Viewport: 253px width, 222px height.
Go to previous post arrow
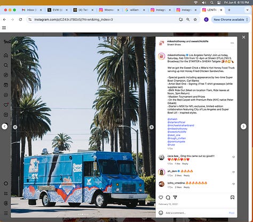click(5, 126)
